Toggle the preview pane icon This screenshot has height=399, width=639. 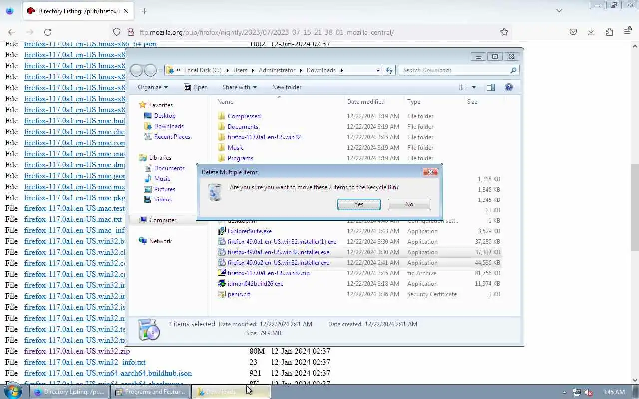pyautogui.click(x=491, y=87)
